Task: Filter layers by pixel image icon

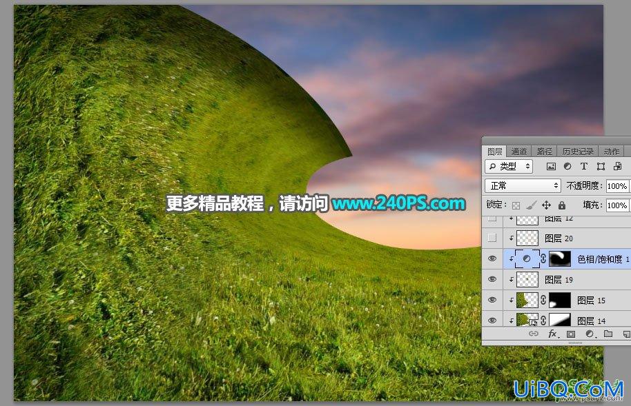Action: [551, 166]
